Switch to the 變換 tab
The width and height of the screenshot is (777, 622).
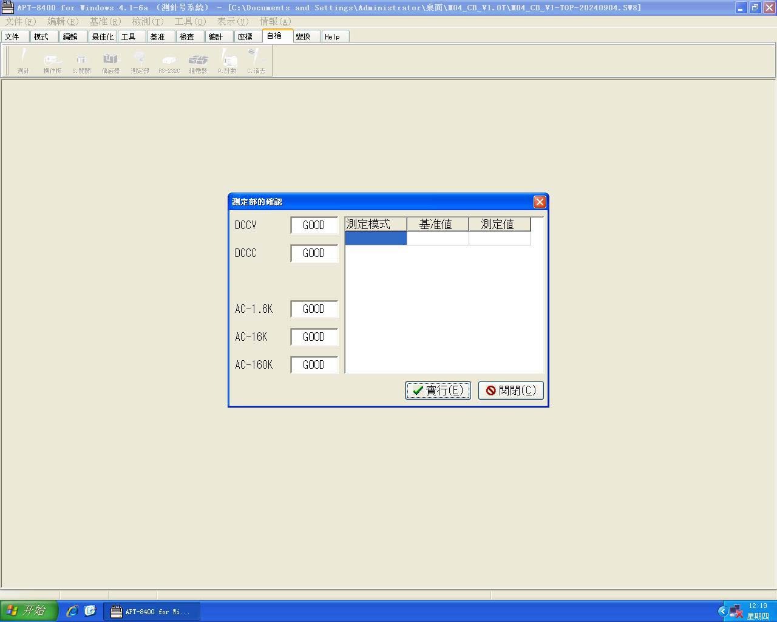click(307, 36)
